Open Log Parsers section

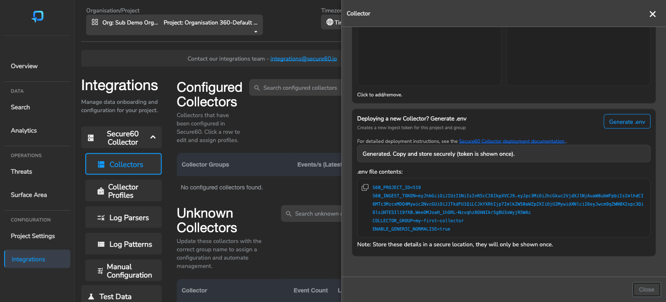coord(124,217)
